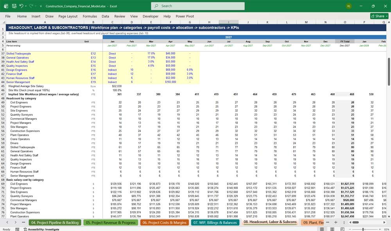Click the vertical scrollbar thumb
This screenshot has width=391, height=231.
point(389,72)
